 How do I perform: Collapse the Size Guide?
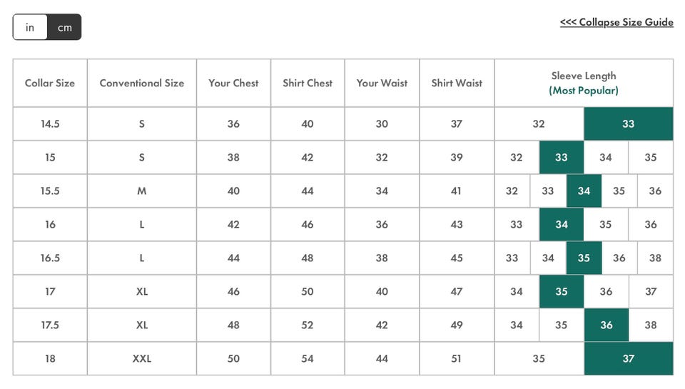point(616,22)
